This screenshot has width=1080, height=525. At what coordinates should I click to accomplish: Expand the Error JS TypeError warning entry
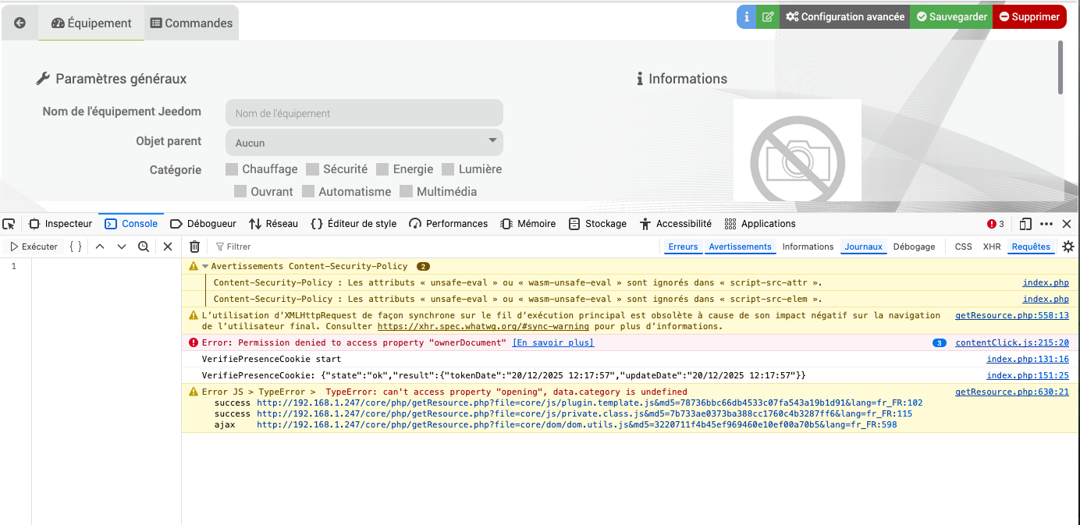click(x=194, y=392)
